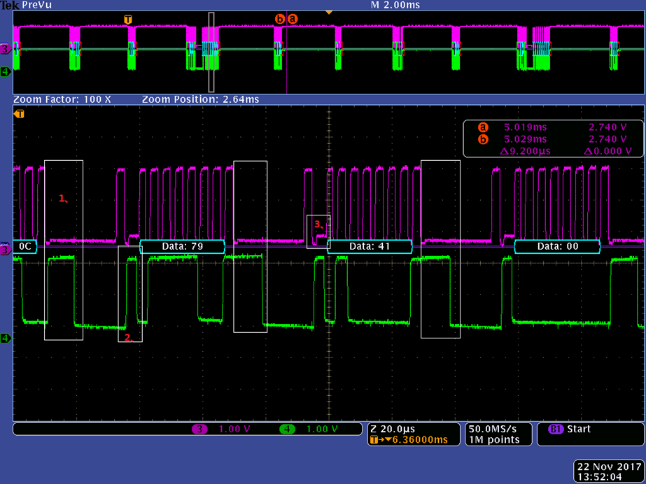Select cursor b marker in the overview
Image resolution: width=646 pixels, height=484 pixels.
coord(280,19)
